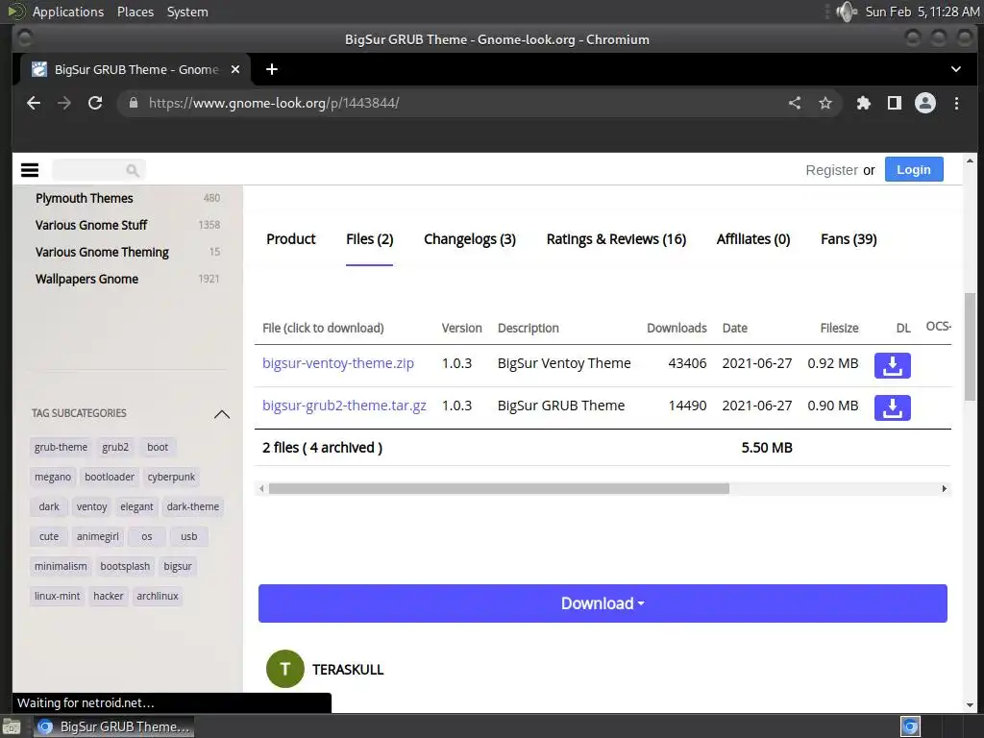
Task: Select the archlinux tag
Action: pyautogui.click(x=158, y=596)
